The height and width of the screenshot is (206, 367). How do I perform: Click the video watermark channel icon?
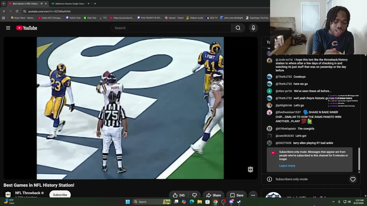coord(250,169)
